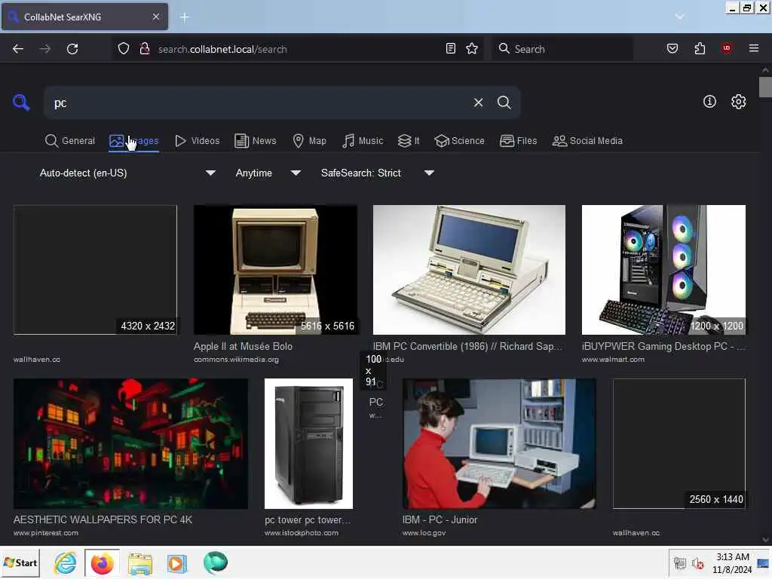Save page to Pocket
Viewport: 772px width, 579px height.
[x=672, y=48]
